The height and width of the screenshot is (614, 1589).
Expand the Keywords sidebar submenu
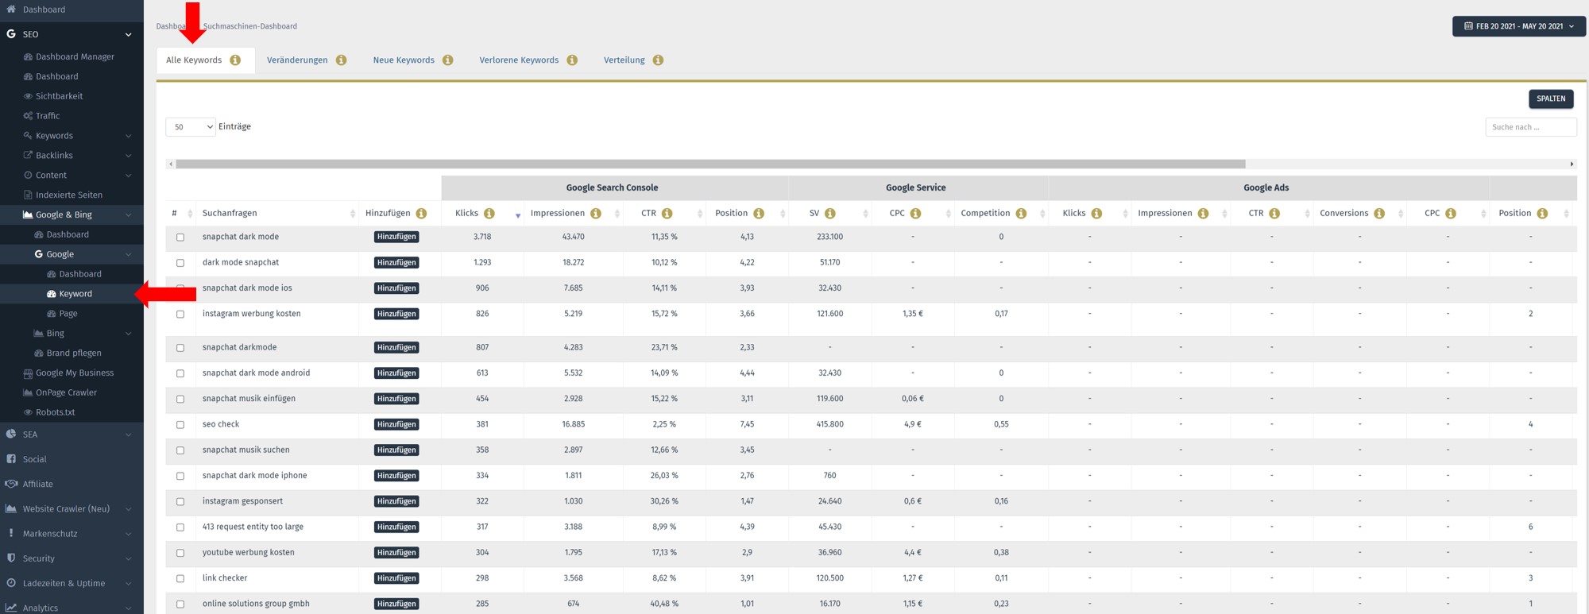pyautogui.click(x=129, y=136)
